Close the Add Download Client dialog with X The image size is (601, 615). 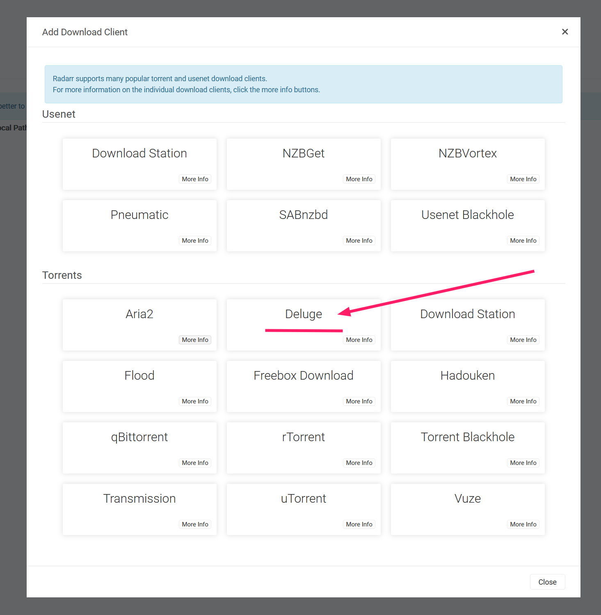click(565, 32)
